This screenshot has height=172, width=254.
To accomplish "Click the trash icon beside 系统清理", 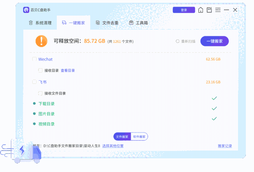I will click(31, 23).
